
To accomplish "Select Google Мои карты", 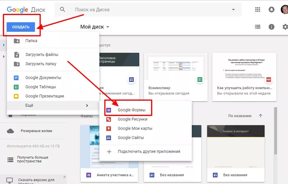I will click(x=146, y=128).
